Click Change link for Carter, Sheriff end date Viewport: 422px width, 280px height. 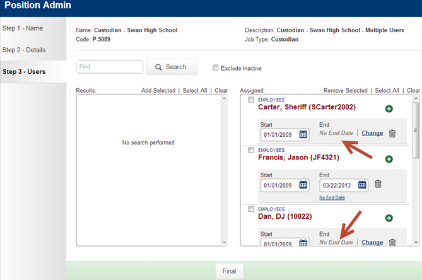[372, 133]
